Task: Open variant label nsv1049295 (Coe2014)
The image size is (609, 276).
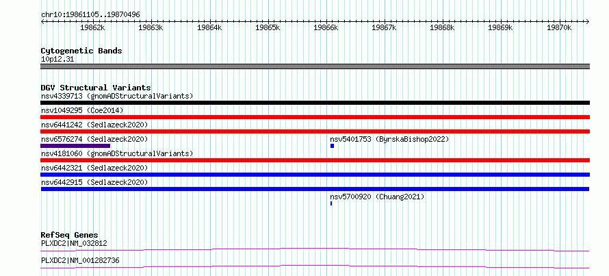Action: 82,110
